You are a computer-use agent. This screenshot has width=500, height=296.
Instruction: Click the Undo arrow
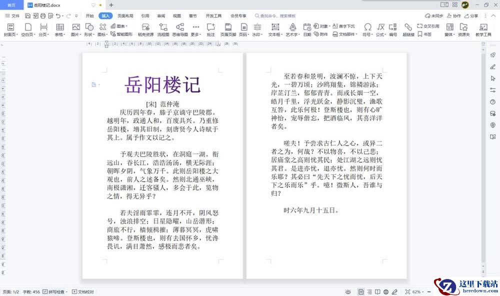(58, 15)
